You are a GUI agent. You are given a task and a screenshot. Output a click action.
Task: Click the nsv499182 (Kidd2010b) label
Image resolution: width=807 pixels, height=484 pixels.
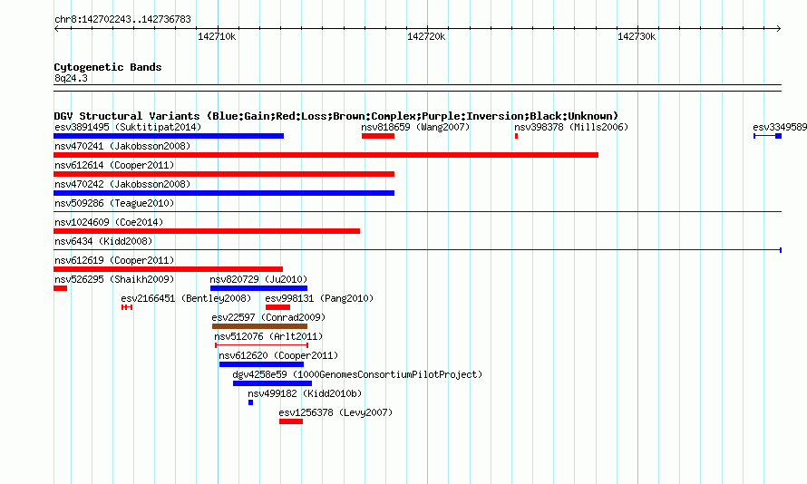point(305,393)
